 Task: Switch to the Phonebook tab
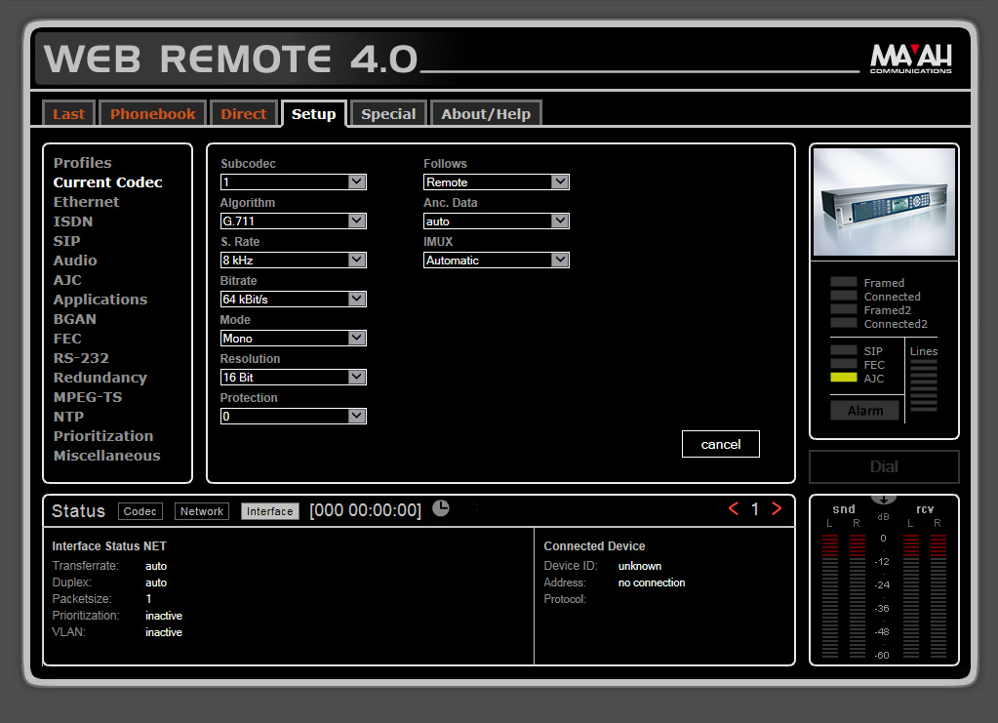tap(153, 114)
